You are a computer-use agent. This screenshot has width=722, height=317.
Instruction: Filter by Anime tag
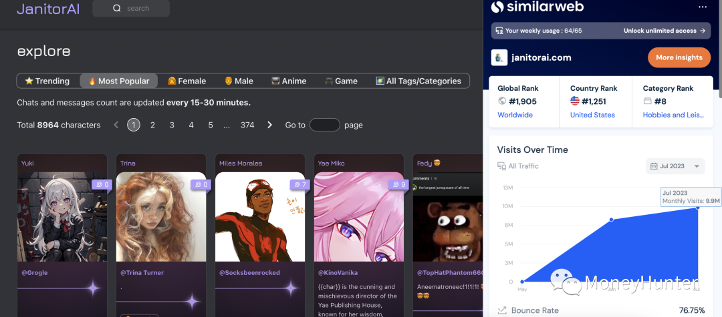tap(289, 81)
